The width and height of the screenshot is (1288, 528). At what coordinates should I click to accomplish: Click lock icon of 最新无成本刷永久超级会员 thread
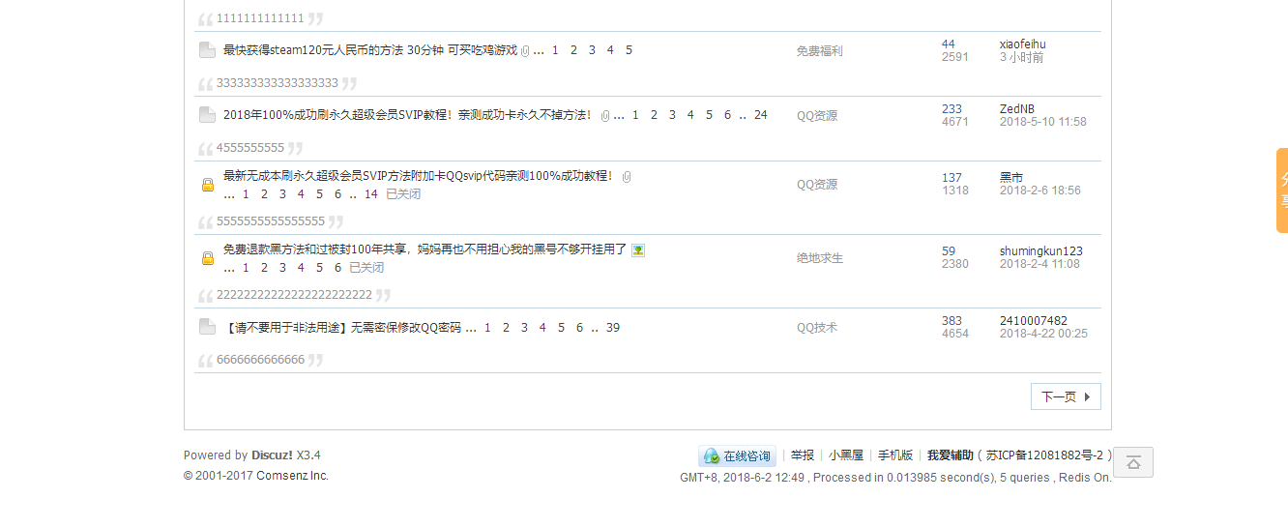(207, 185)
